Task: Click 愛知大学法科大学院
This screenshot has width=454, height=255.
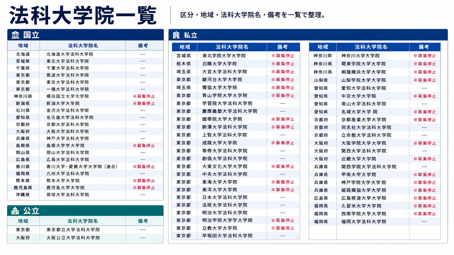Action: coord(364,88)
